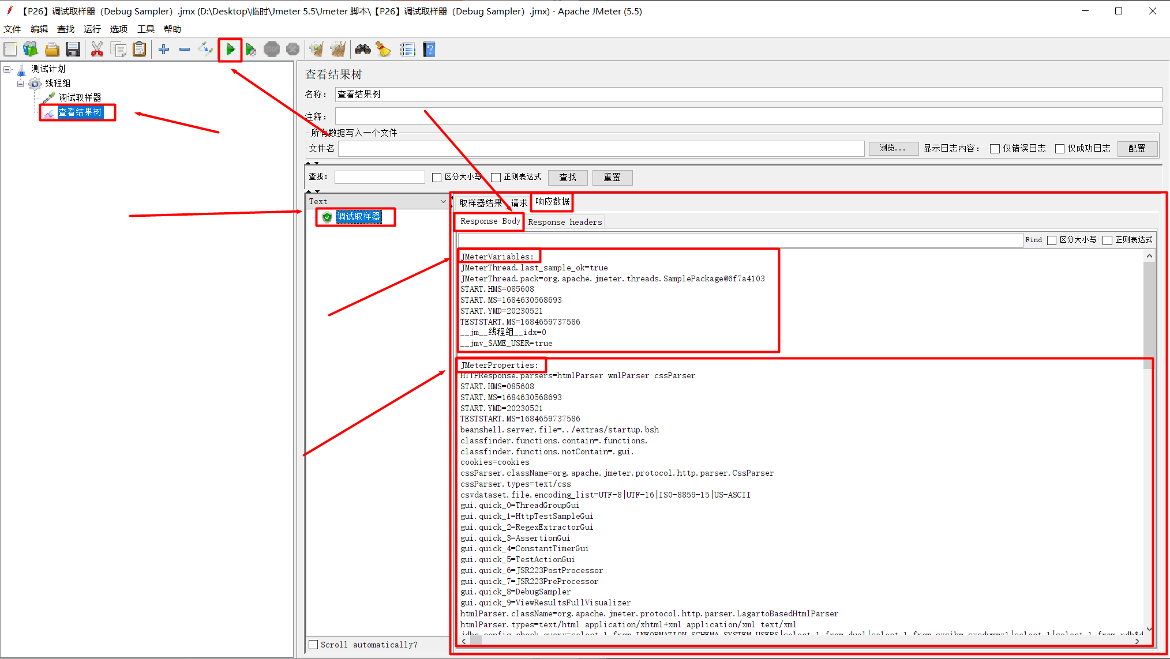1170x659 pixels.
Task: Open the 选项 menu
Action: [119, 29]
